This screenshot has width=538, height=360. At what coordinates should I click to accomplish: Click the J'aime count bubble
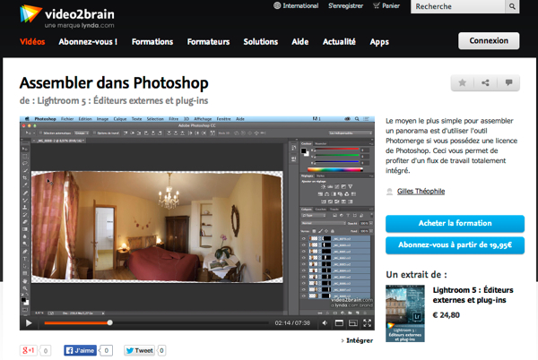[x=106, y=350]
